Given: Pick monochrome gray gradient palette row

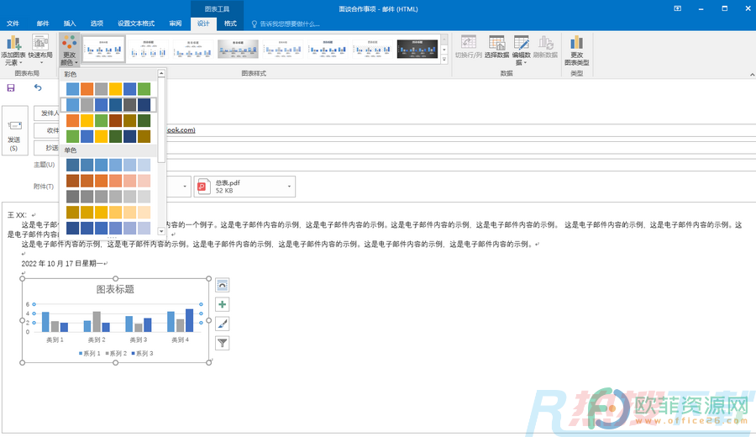Looking at the screenshot, I should (108, 197).
